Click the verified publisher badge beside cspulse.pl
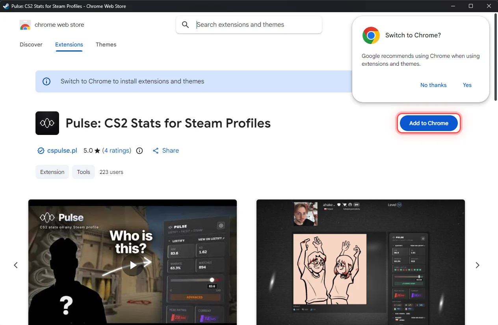Screen dimensions: 498x325 pyautogui.click(x=41, y=151)
